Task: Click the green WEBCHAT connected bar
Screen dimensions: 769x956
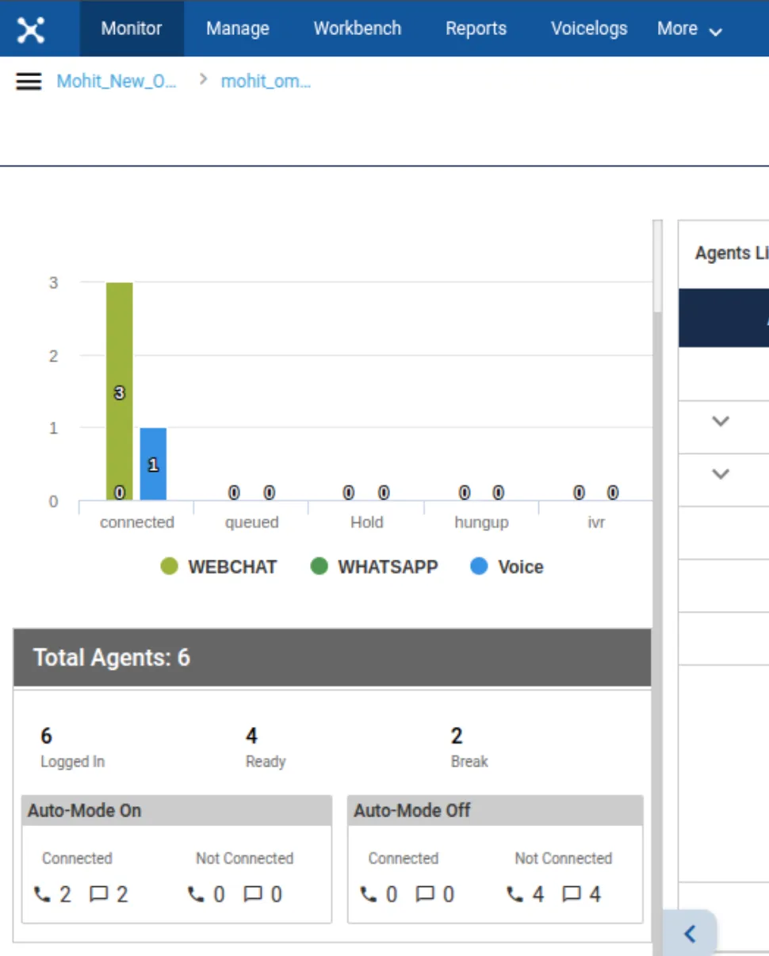Action: click(x=120, y=392)
